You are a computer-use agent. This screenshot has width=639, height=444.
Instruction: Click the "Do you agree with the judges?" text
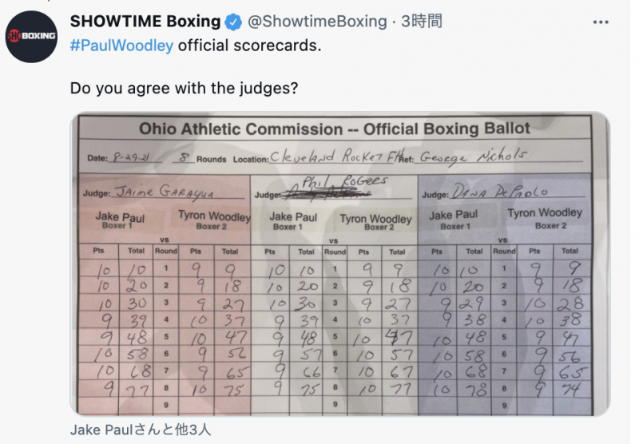[x=185, y=88]
